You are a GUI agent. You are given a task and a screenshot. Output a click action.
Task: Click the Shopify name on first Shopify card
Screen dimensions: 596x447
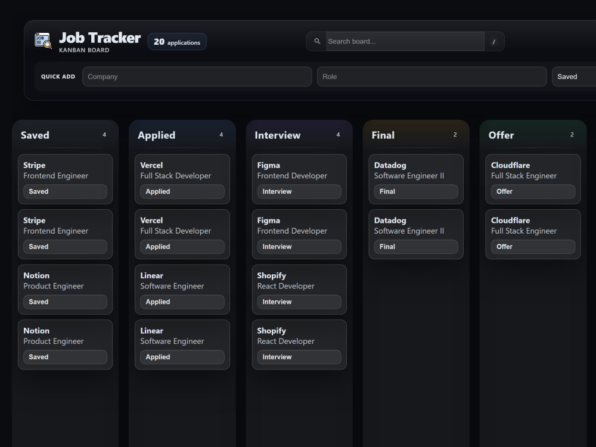coord(272,275)
